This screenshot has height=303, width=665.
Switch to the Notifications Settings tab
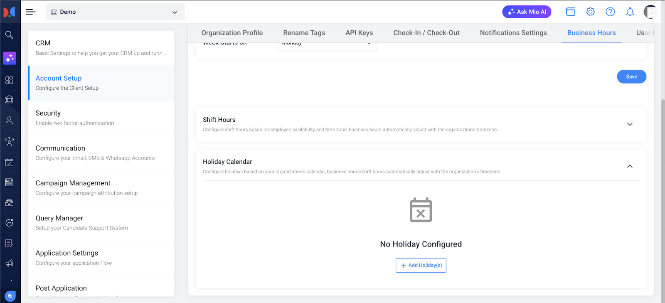(x=513, y=33)
